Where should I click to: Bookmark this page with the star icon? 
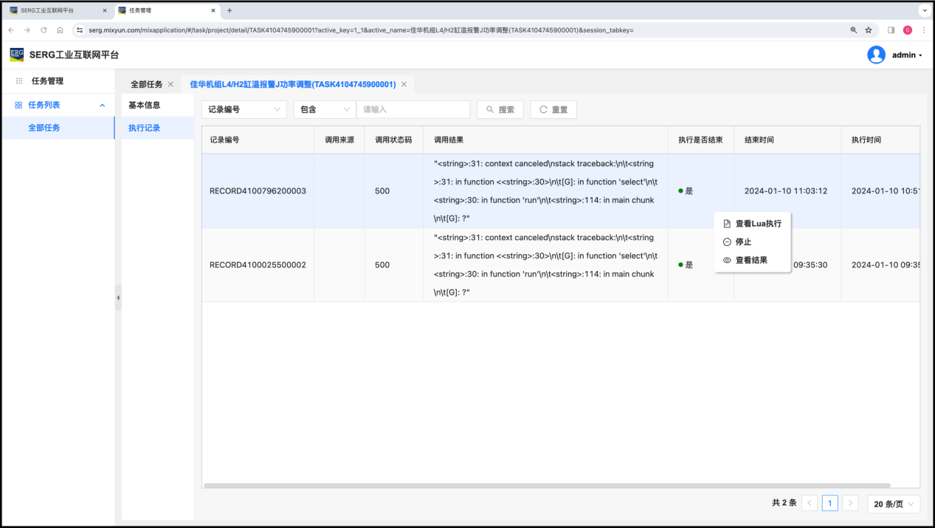(x=869, y=30)
